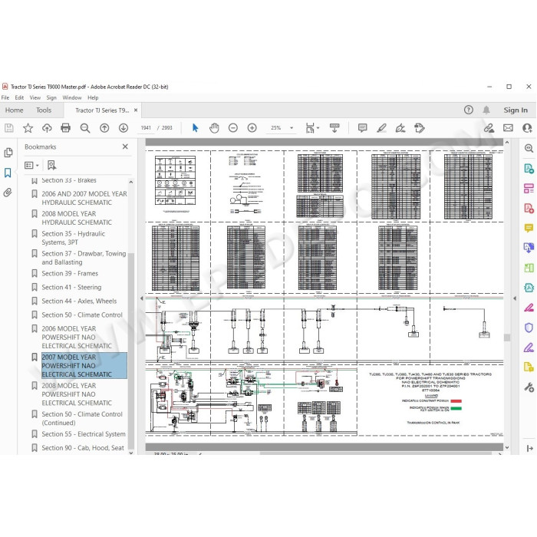The height and width of the screenshot is (537, 537).
Task: Open the Sign document pen icon
Action: pyautogui.click(x=400, y=128)
